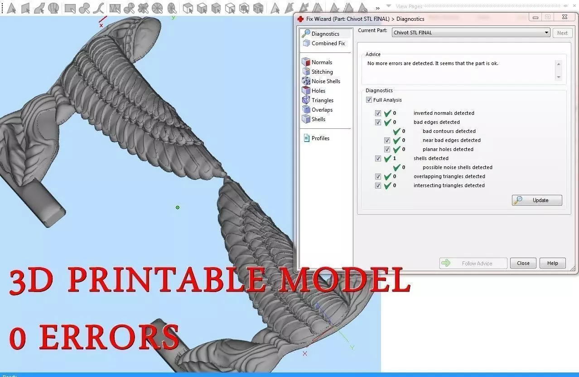The width and height of the screenshot is (579, 377).
Task: Toggle the shells detected checkbox
Action: click(x=378, y=158)
